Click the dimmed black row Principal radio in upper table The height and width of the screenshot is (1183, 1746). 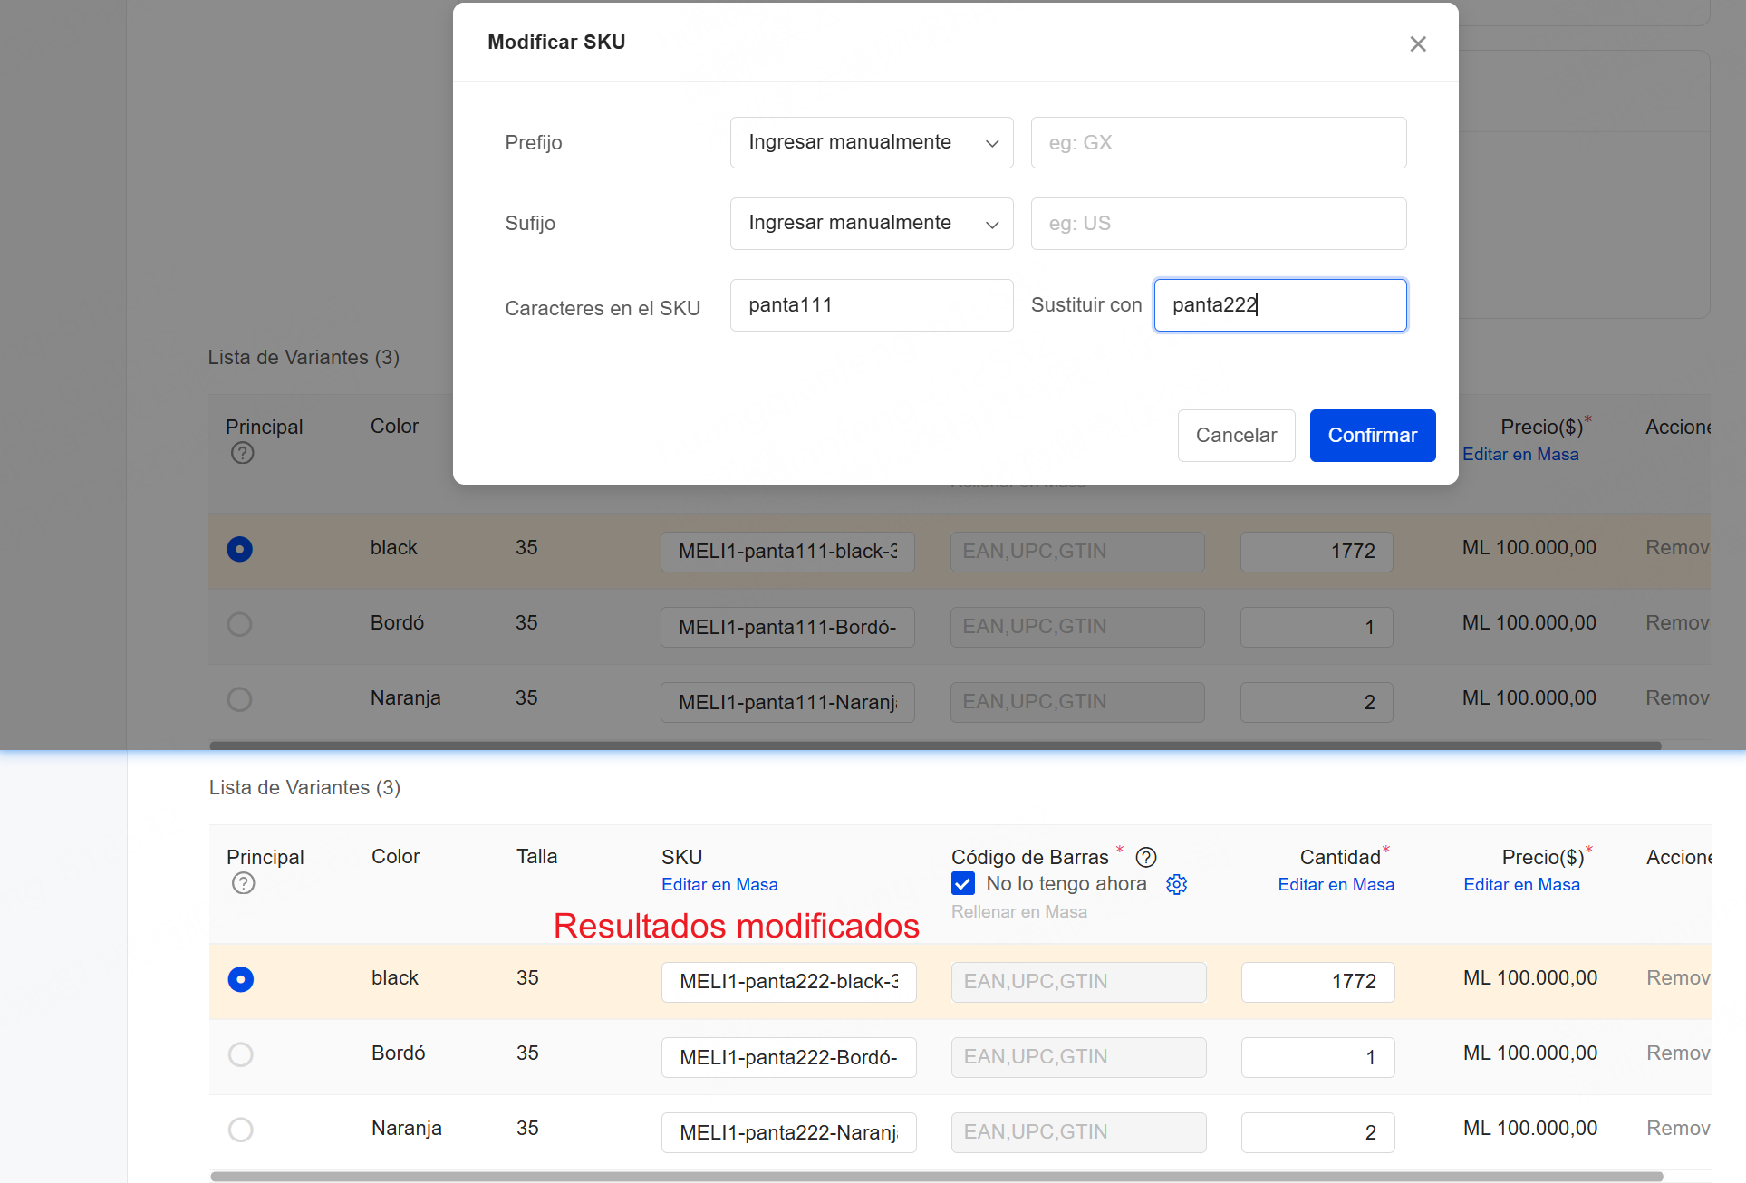coord(239,549)
